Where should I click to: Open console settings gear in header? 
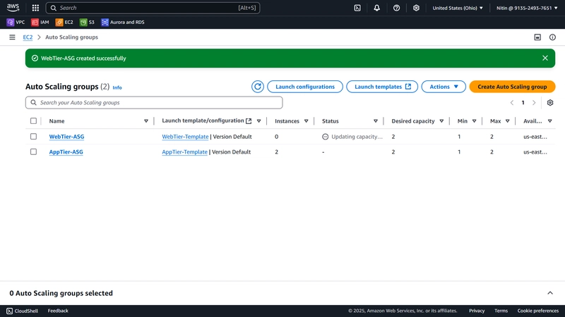416,8
